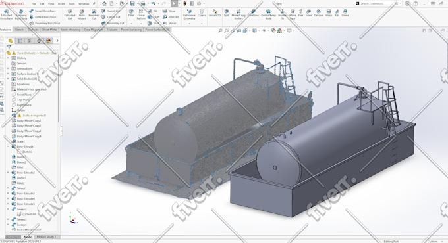Open Delete/Keep Body tool
The image size is (448, 243).
tap(269, 14)
